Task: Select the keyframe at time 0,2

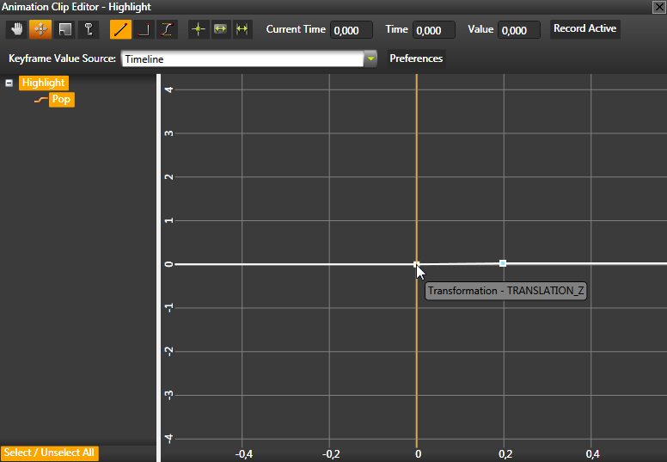Action: click(x=503, y=263)
